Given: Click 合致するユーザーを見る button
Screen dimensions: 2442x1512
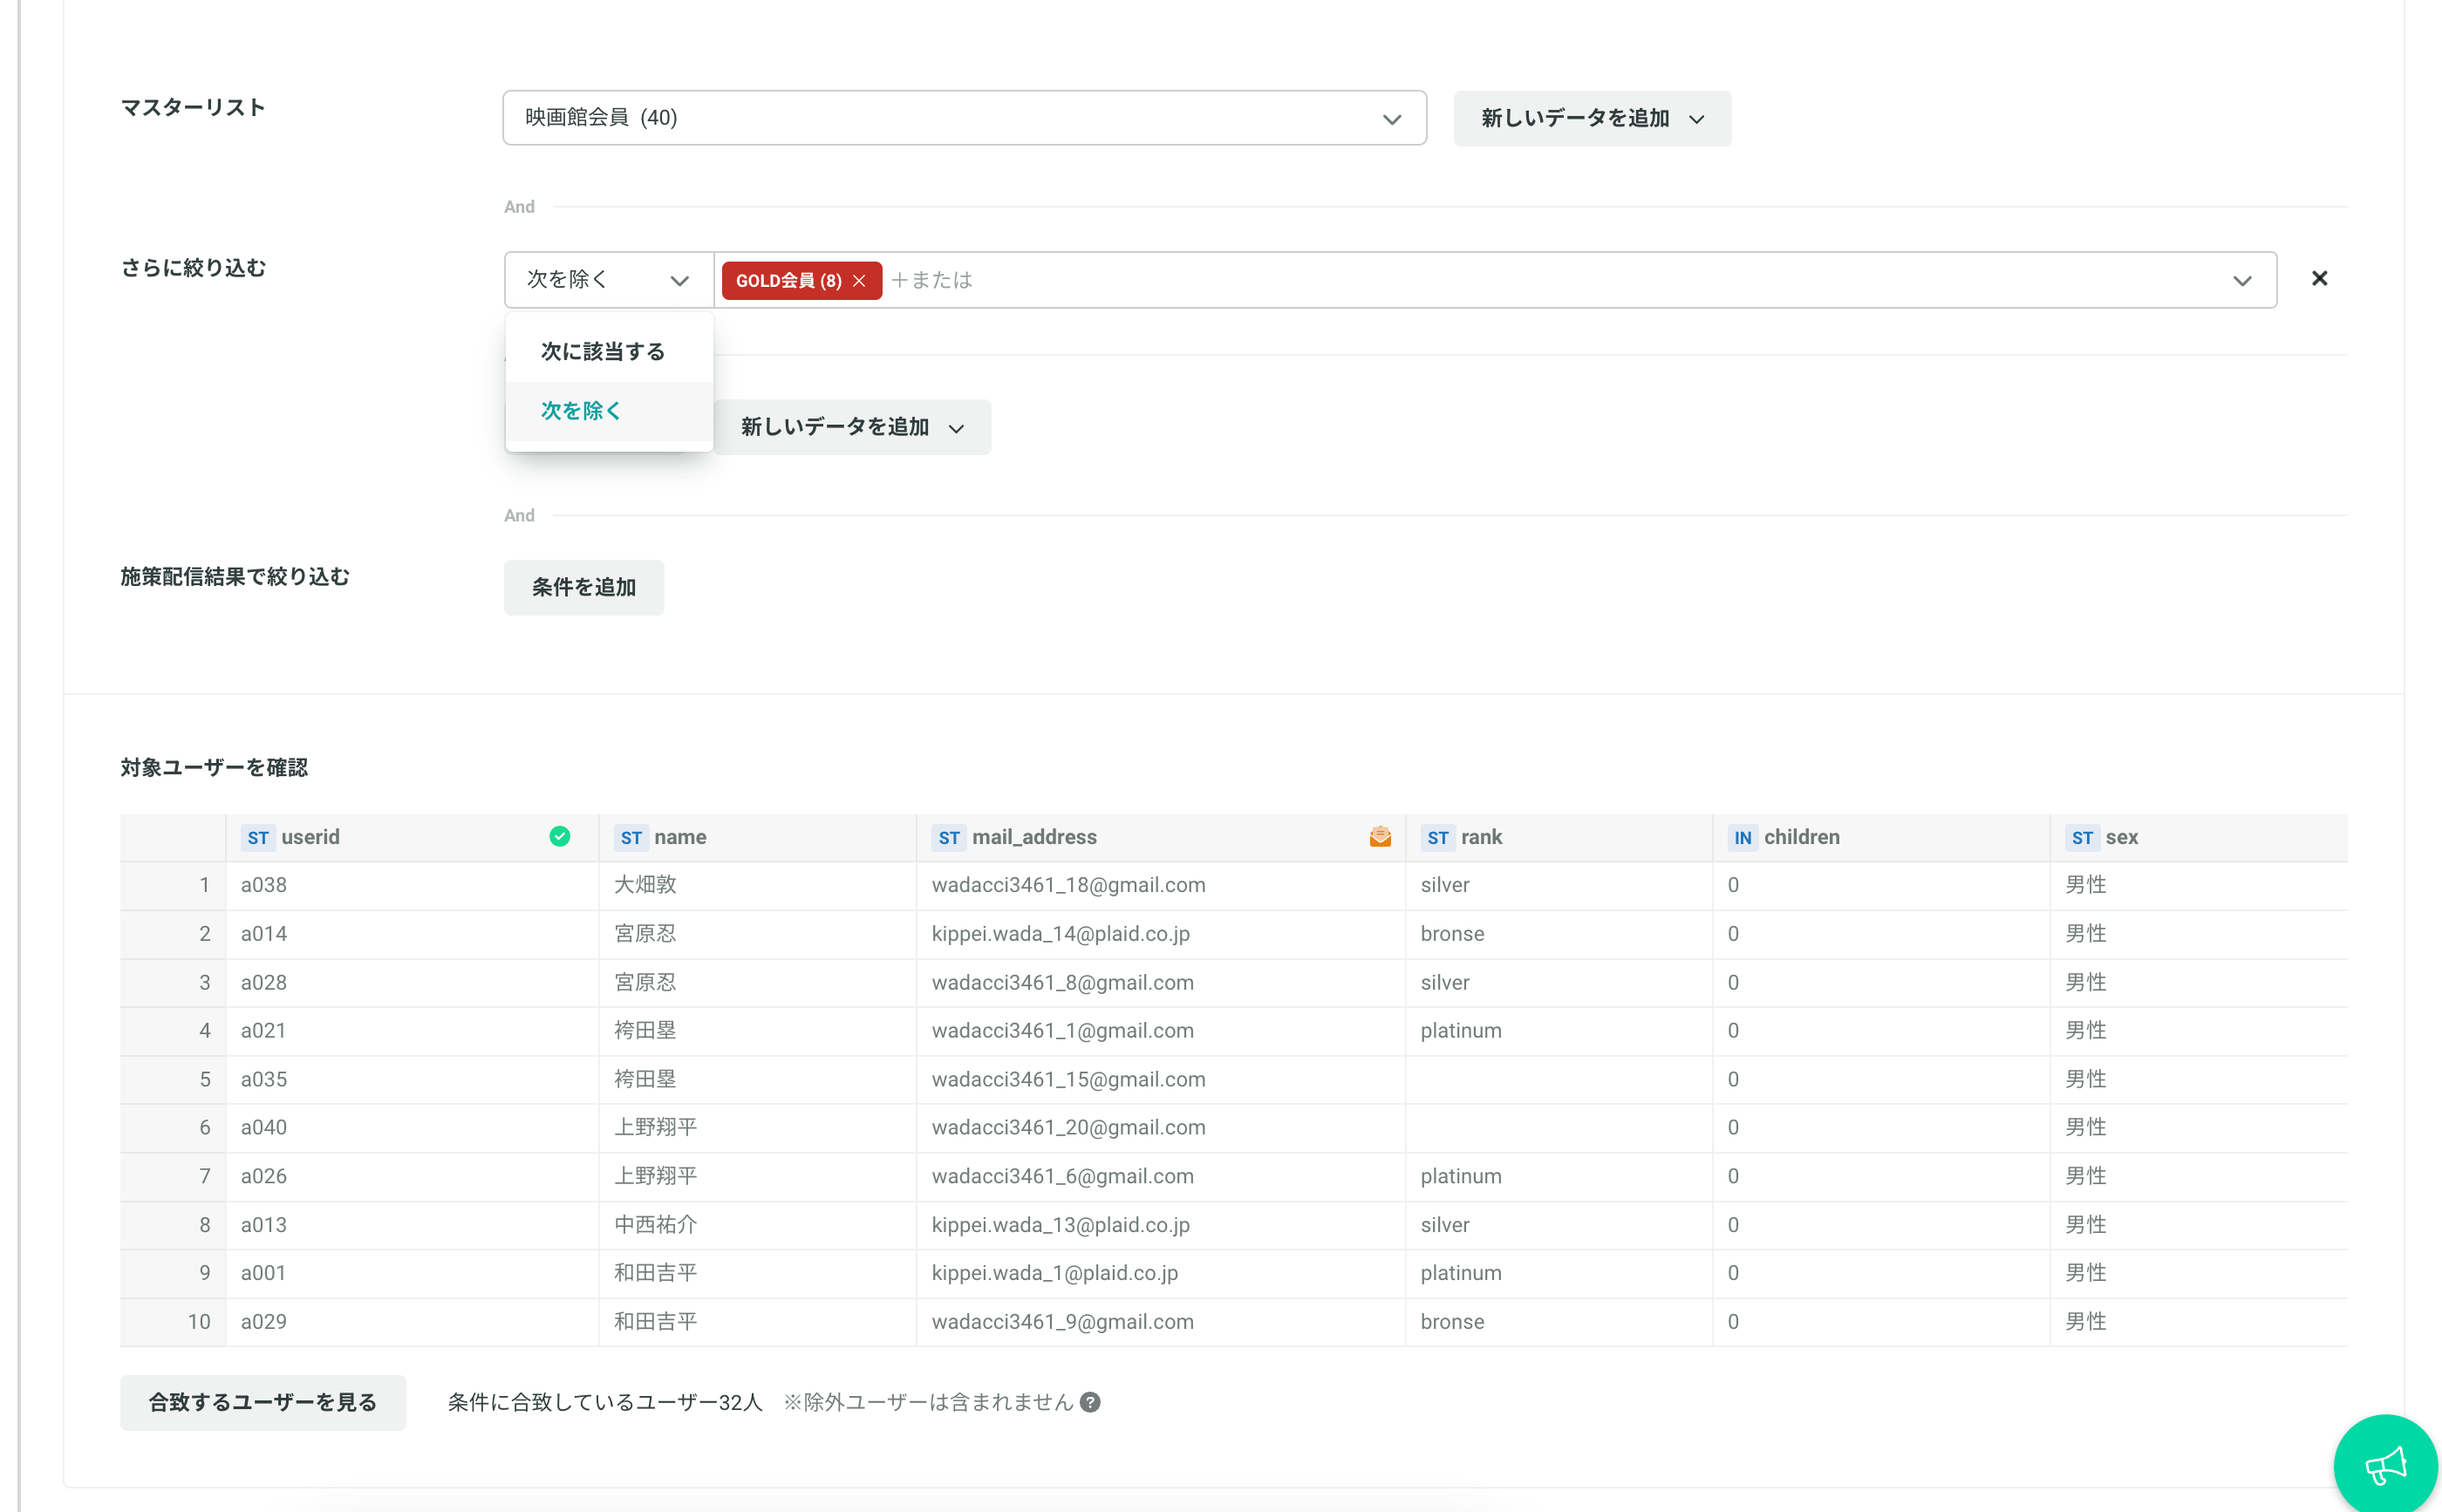Looking at the screenshot, I should pos(263,1402).
